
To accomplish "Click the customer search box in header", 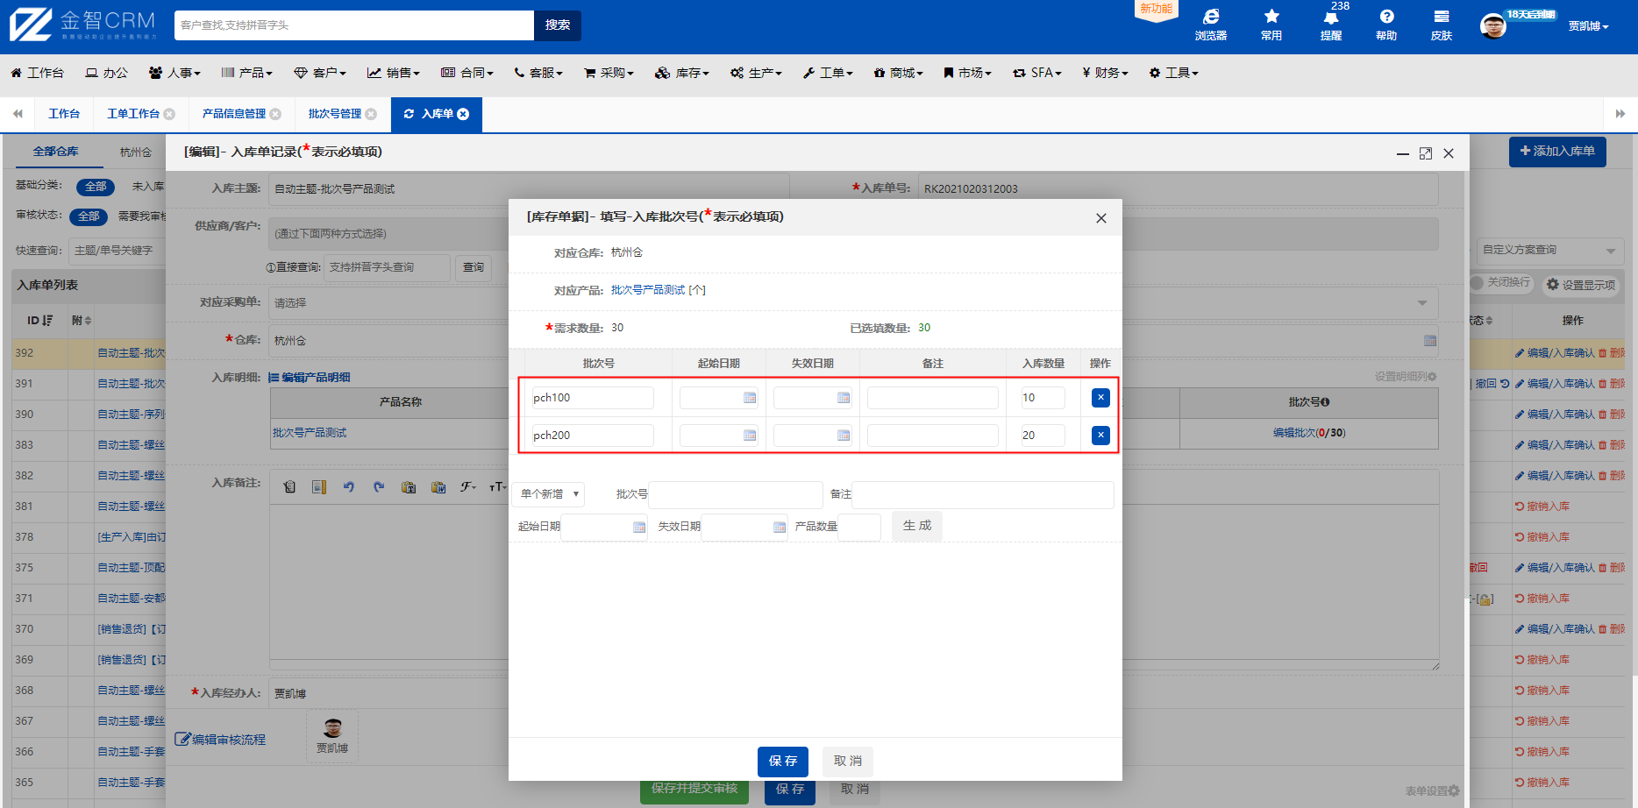I will (354, 25).
